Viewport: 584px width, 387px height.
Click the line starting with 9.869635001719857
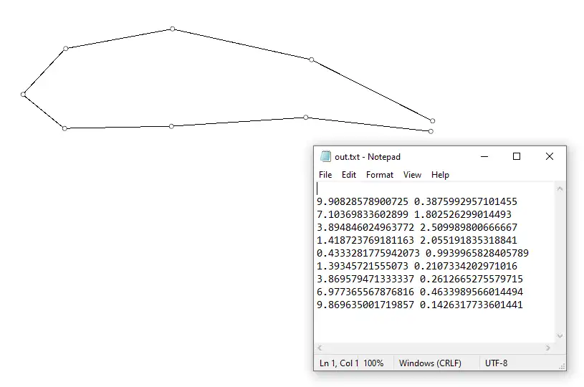[420, 305]
